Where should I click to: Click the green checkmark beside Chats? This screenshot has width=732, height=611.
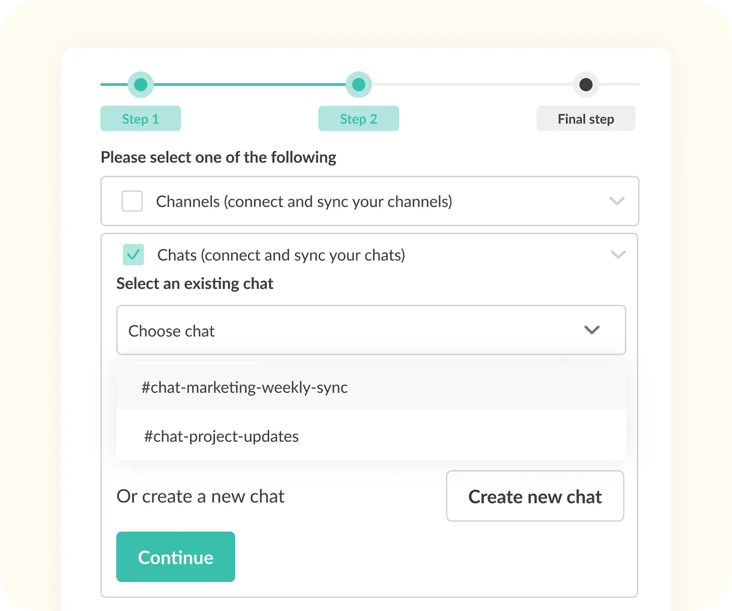pos(133,254)
